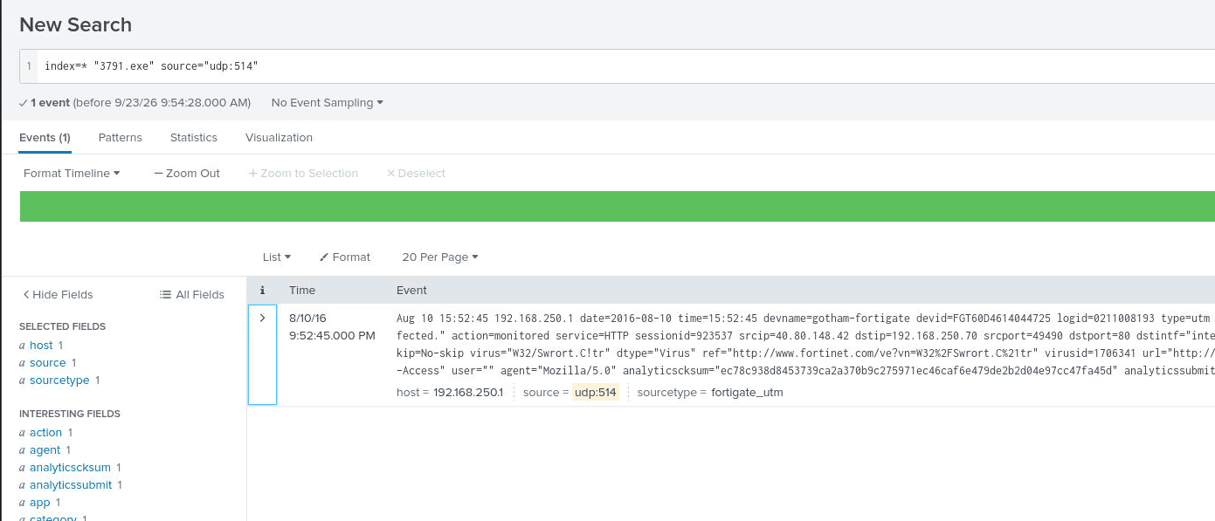The height and width of the screenshot is (521, 1215).
Task: Select the analyticscksum interesting field
Action: [69, 467]
